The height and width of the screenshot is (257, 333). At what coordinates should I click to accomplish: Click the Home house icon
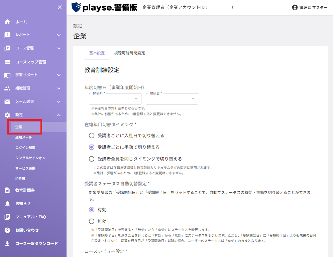pyautogui.click(x=7, y=22)
